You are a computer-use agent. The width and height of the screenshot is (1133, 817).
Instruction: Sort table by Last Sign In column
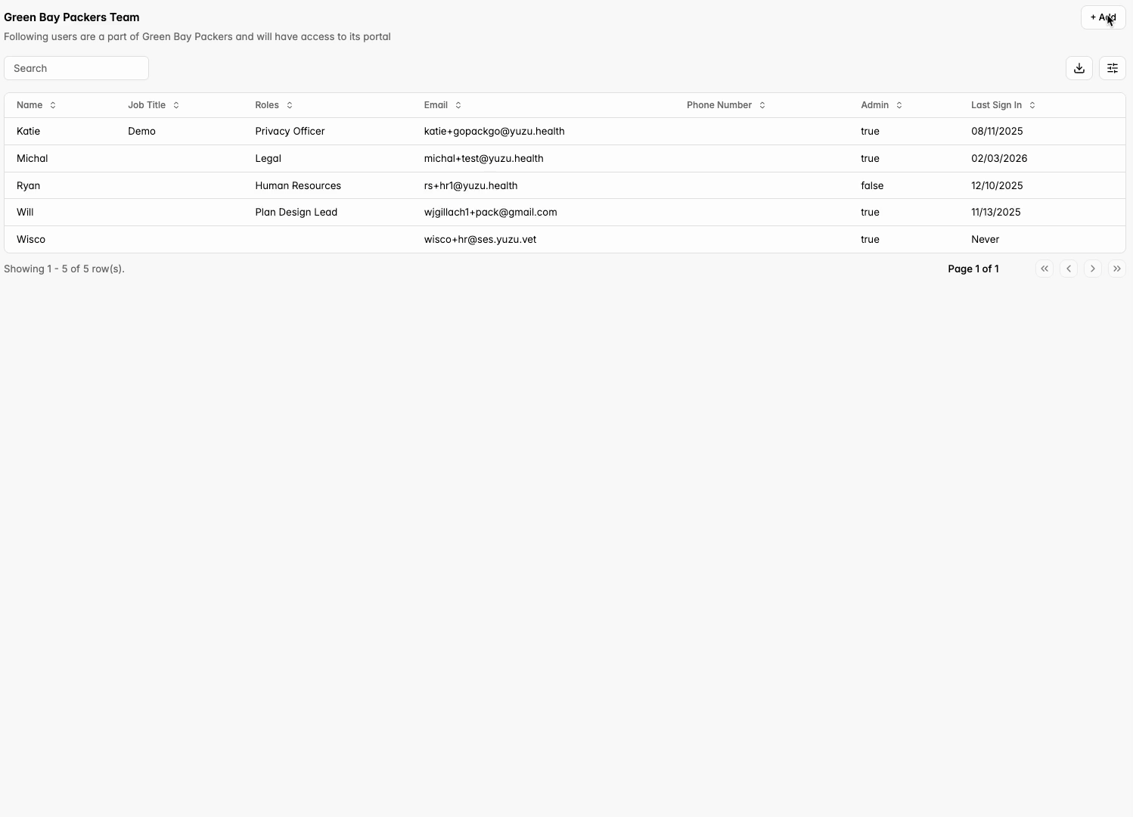[1003, 105]
